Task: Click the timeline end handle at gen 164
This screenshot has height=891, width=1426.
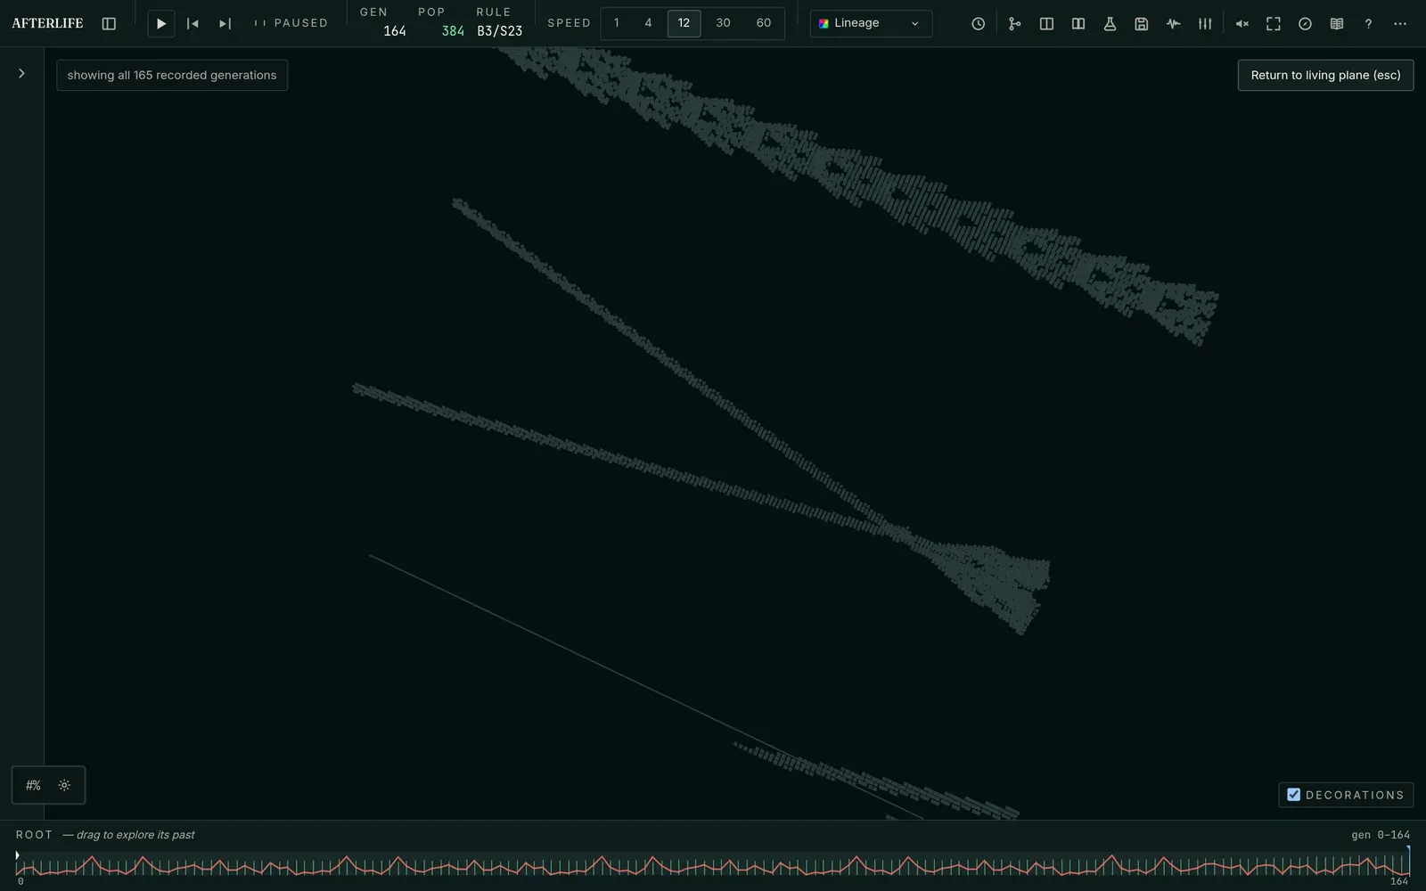Action: point(1408,861)
